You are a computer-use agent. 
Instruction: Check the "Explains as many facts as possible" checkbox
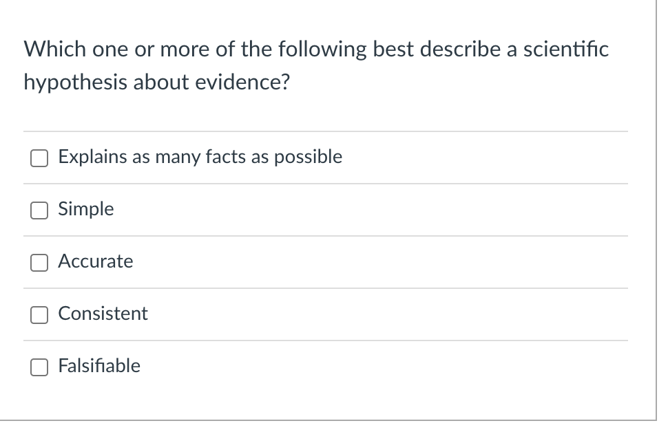[39, 158]
